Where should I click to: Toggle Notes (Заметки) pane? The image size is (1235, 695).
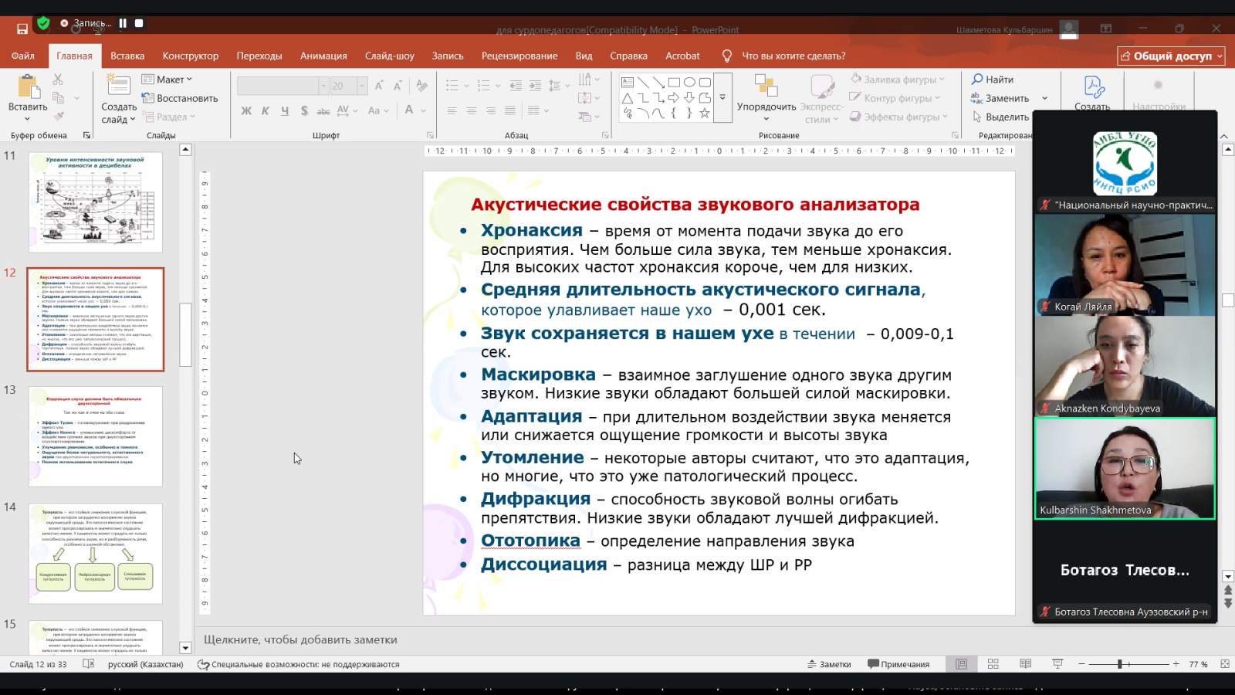pos(829,664)
